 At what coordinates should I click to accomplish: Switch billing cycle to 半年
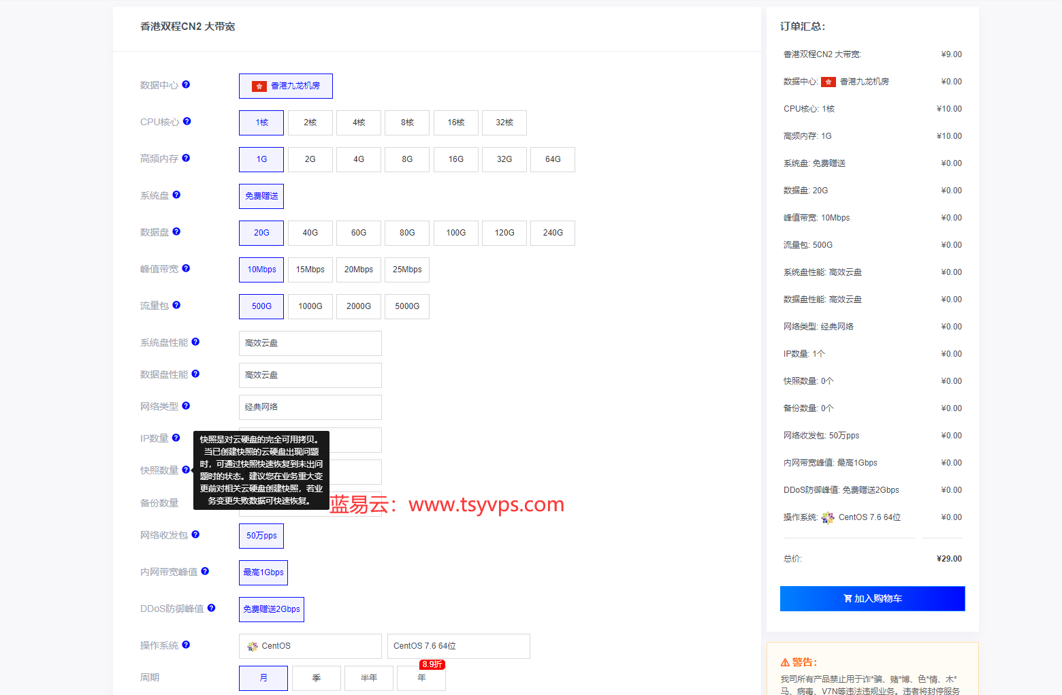click(x=368, y=678)
